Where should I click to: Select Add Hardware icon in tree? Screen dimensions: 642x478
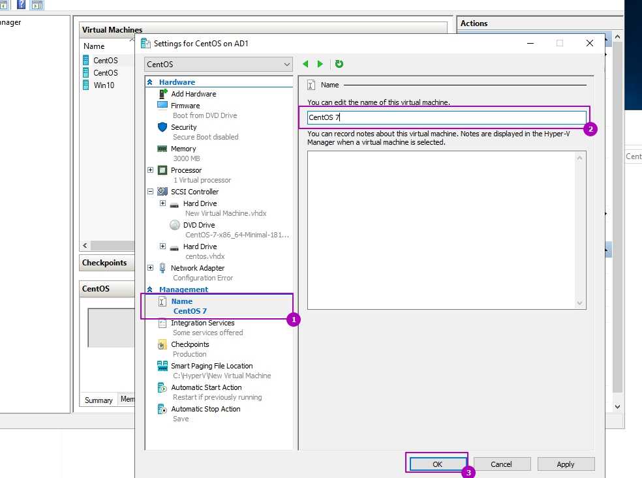163,94
